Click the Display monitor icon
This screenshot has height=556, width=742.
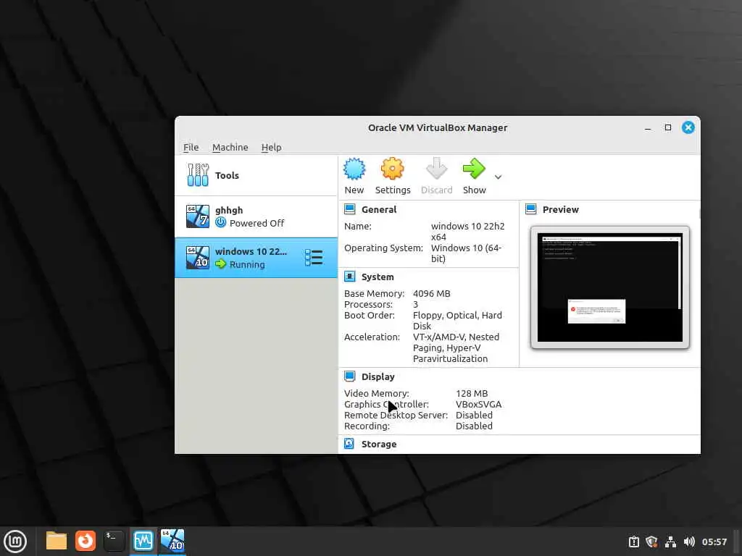point(350,376)
